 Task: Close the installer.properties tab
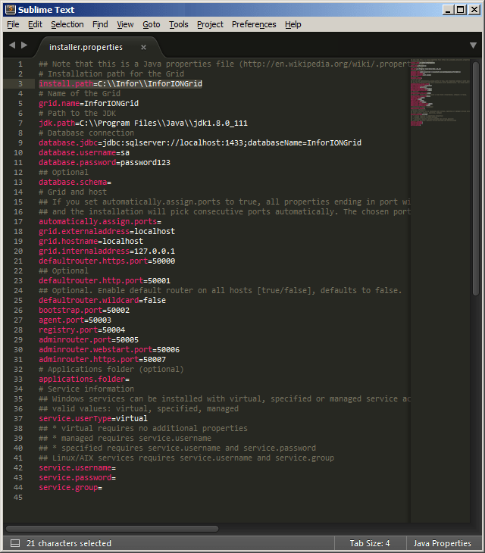(x=143, y=47)
